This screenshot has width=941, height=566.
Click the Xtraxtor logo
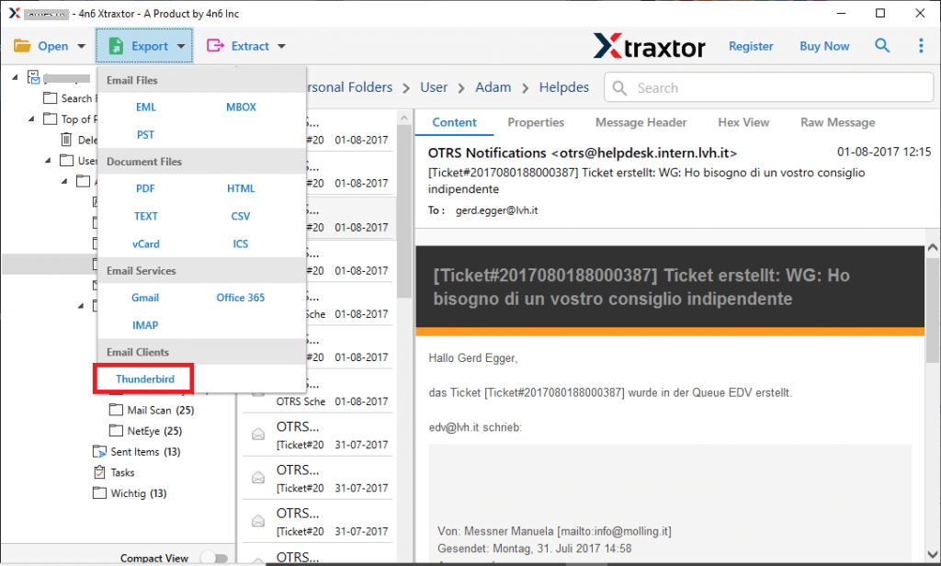[650, 45]
